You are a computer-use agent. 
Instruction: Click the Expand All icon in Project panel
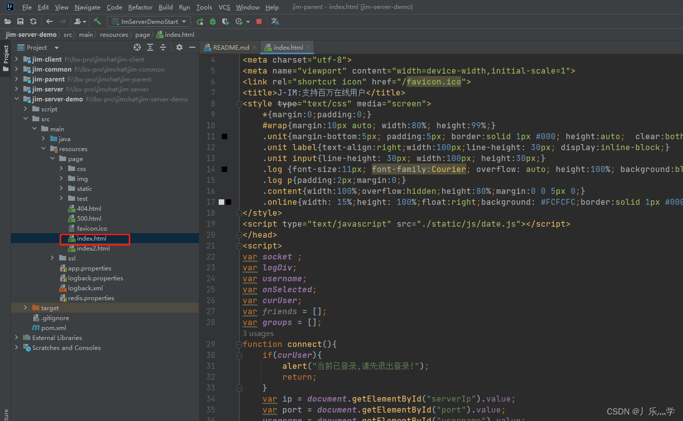click(x=150, y=47)
